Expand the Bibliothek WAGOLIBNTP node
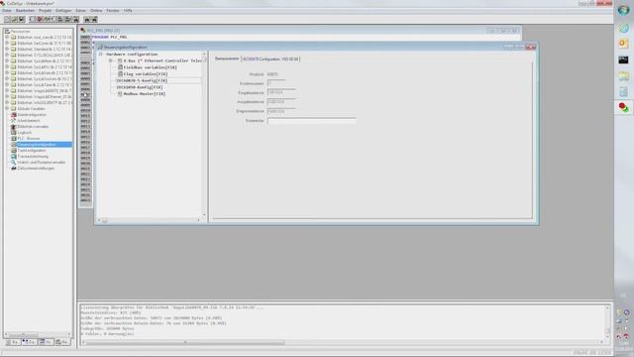The image size is (634, 357). [7, 102]
